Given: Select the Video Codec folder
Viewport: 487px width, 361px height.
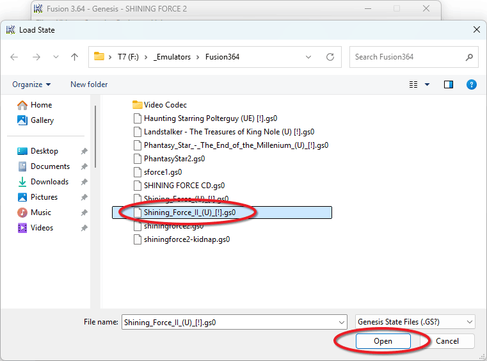Looking at the screenshot, I should tap(159, 105).
